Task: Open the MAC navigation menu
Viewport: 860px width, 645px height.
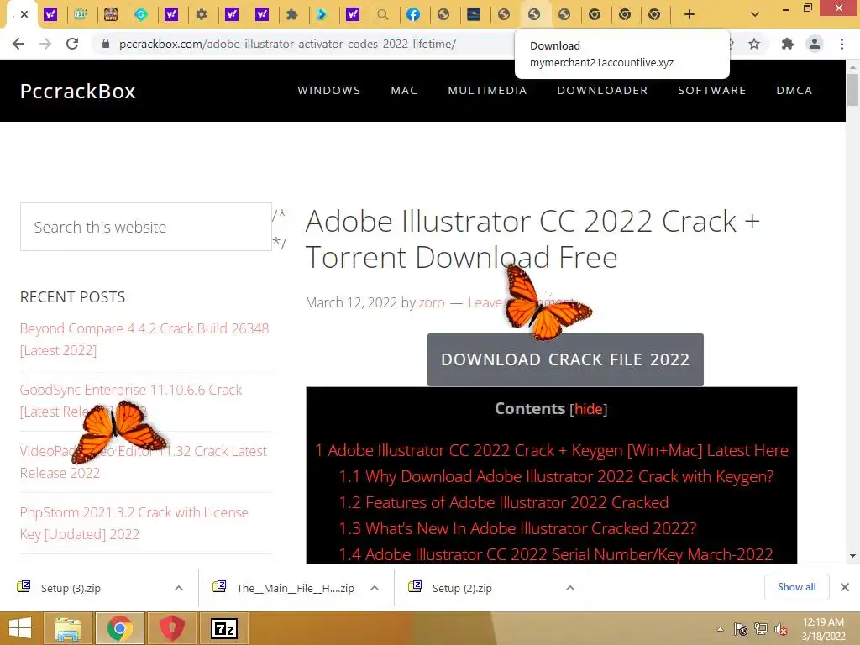Action: (404, 90)
